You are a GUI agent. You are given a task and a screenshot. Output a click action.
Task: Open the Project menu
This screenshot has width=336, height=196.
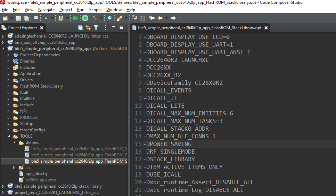point(66,10)
